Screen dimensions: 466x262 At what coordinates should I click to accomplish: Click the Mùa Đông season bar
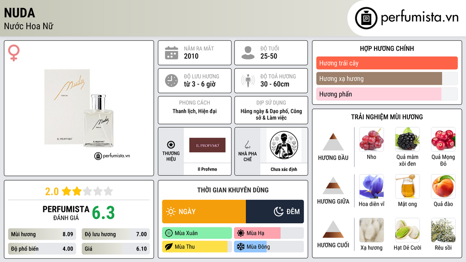click(x=269, y=247)
